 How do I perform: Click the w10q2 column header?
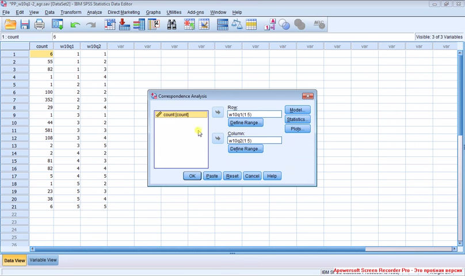coord(94,46)
